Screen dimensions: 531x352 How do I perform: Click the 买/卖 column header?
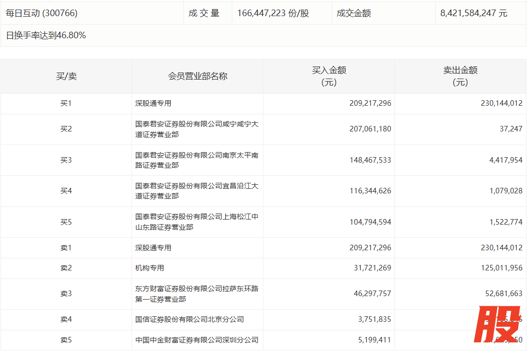click(x=66, y=76)
